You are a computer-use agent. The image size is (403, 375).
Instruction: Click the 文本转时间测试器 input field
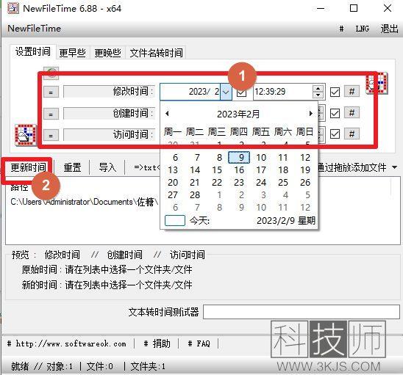[x=302, y=312]
